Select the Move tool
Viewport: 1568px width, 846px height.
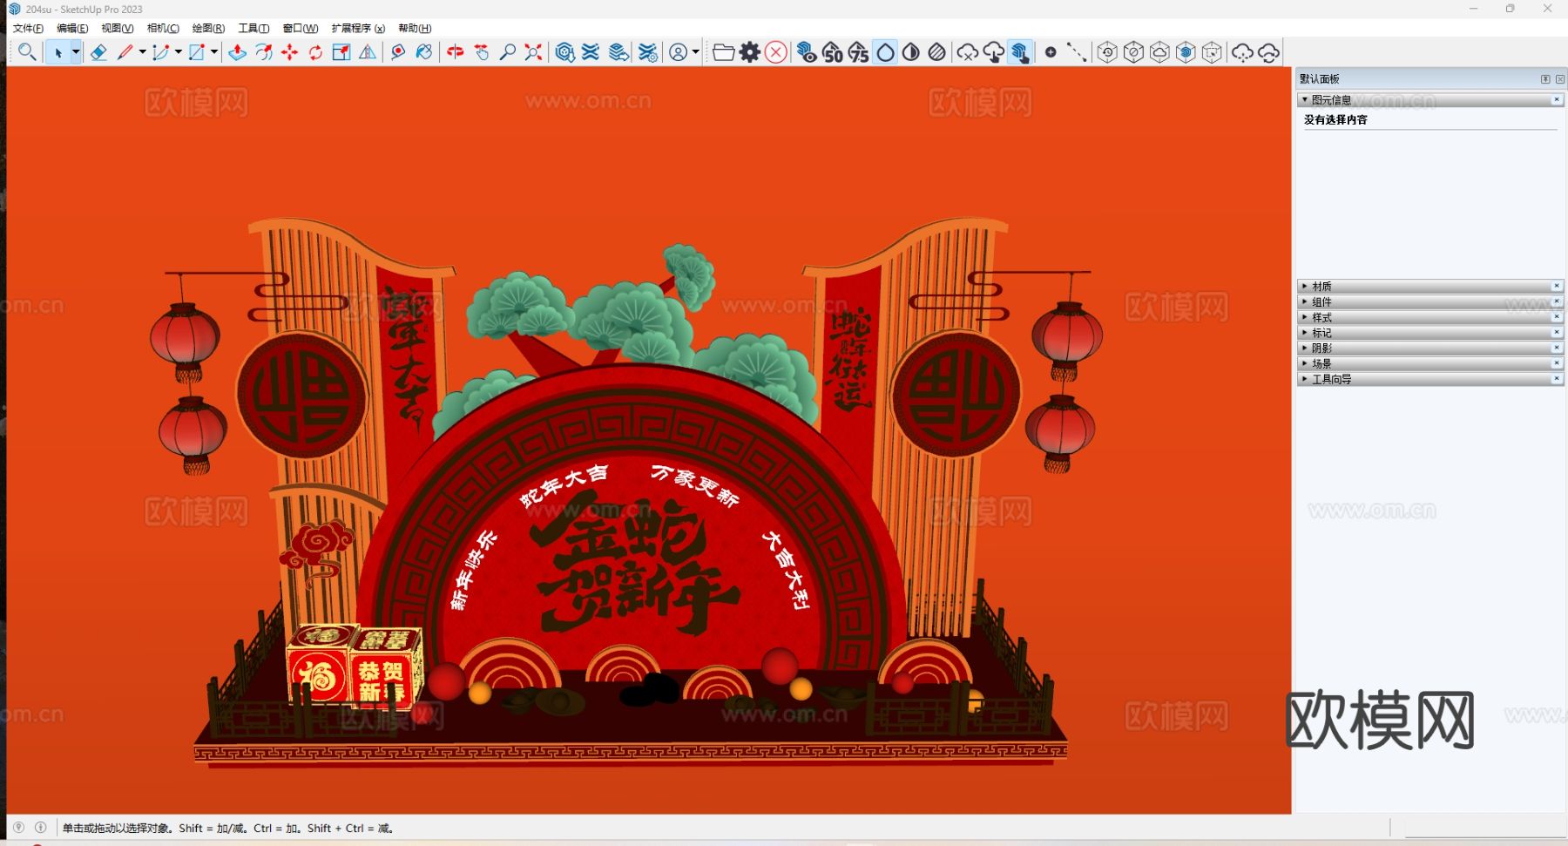(289, 52)
